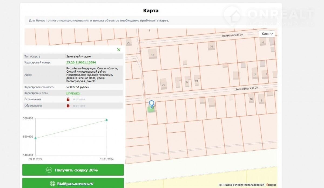Click the green highlighted parcel on map
Viewport: 324px width, 188px height.
click(151, 110)
